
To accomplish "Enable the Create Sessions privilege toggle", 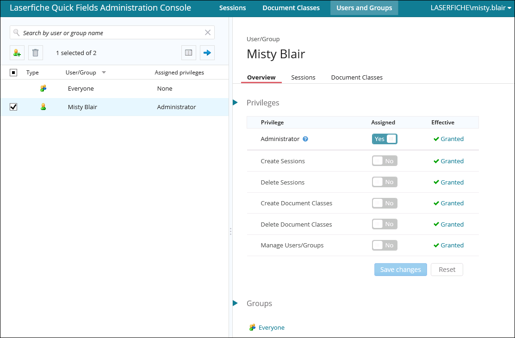I will point(385,161).
